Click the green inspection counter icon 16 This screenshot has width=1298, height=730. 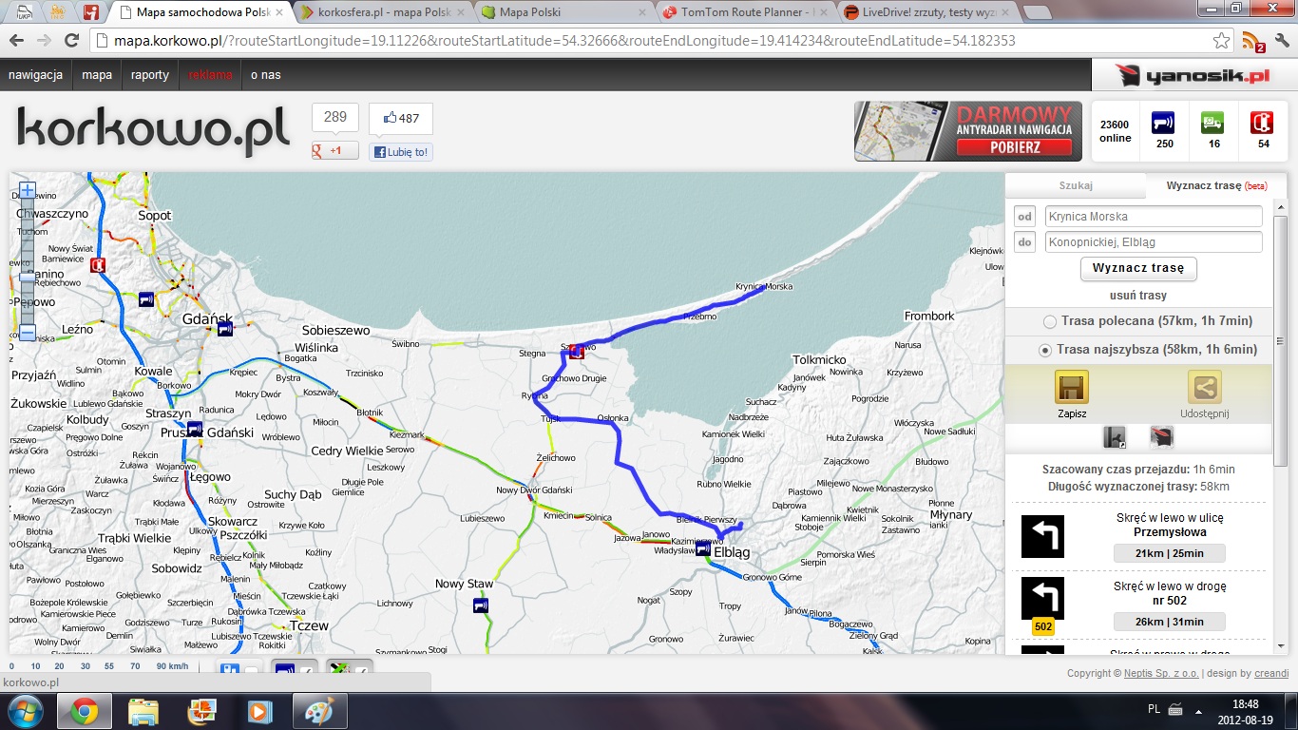tap(1212, 122)
